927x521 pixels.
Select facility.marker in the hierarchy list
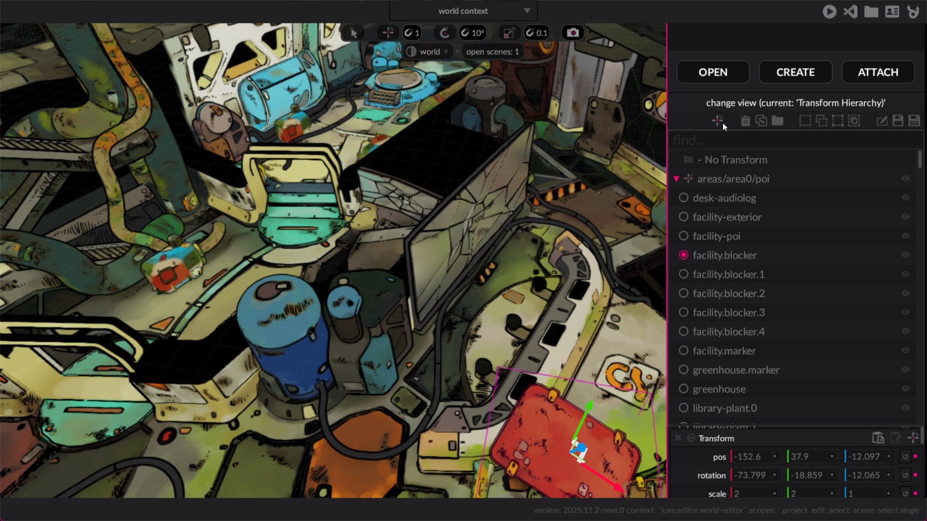724,351
